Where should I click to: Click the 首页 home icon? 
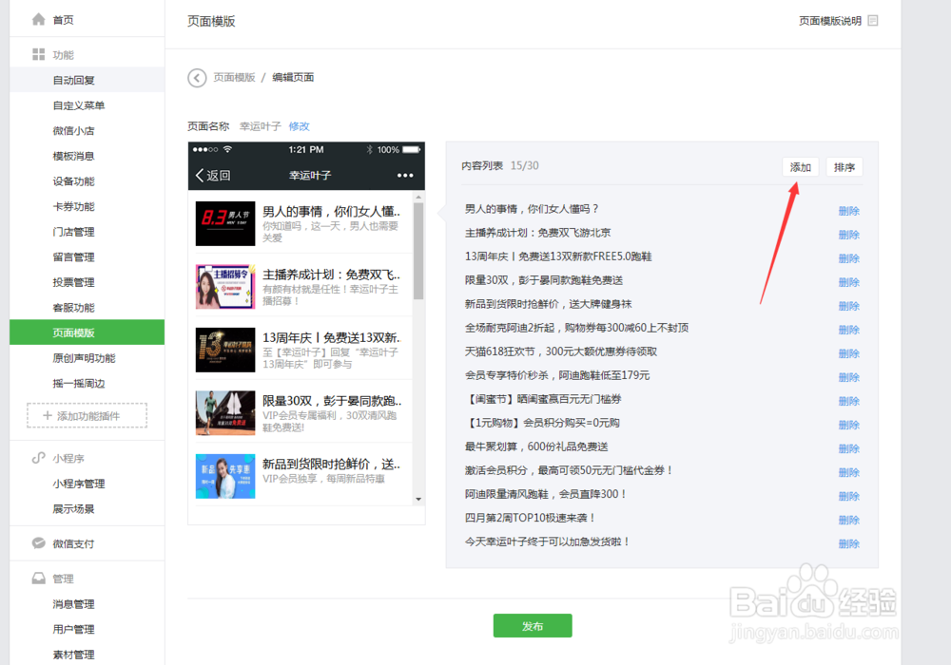(39, 18)
